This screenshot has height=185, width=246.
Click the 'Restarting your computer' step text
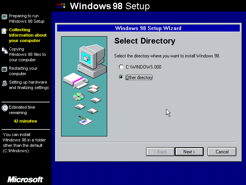(23, 71)
